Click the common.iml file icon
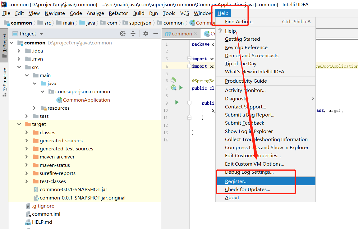Image resolution: width=358 pixels, height=229 pixels. (28, 214)
